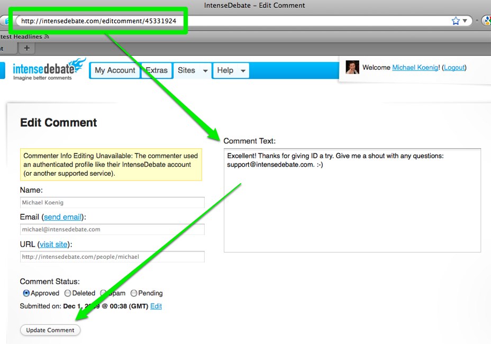Select the Approved radio button

tap(26, 293)
